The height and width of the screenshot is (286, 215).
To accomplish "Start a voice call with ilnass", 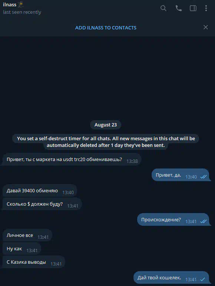I will point(178,8).
